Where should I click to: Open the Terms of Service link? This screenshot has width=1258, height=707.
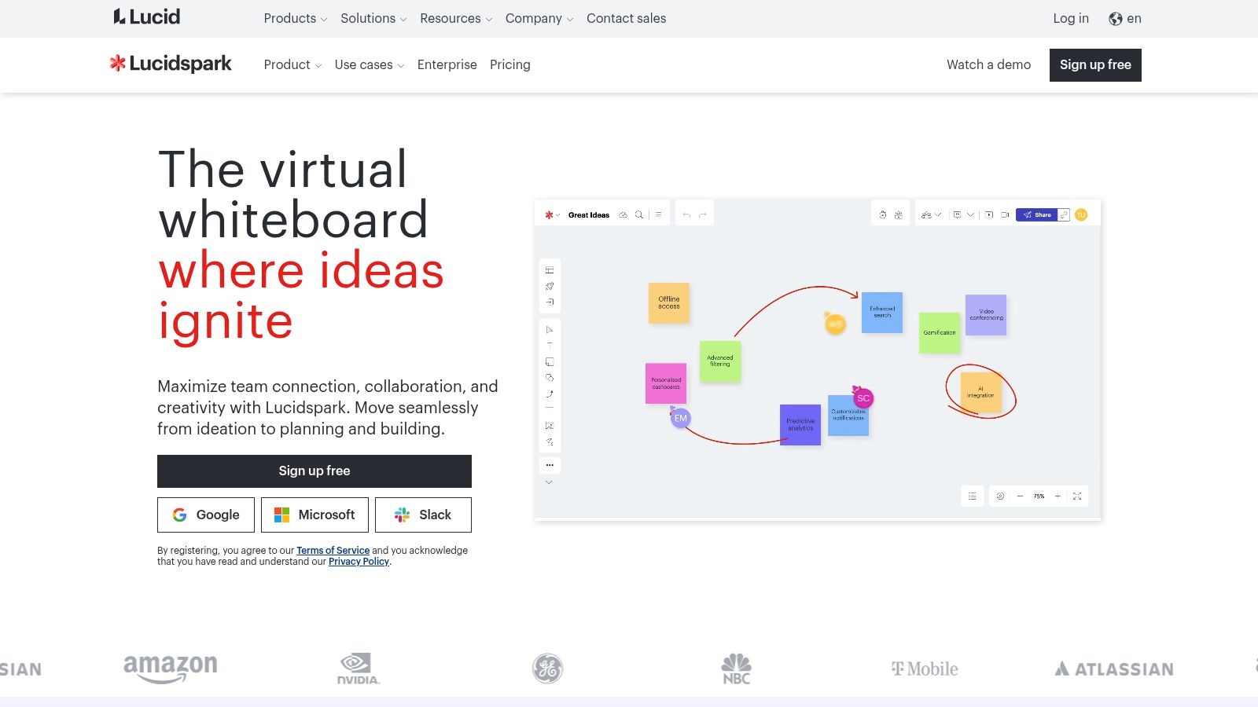pyautogui.click(x=333, y=551)
